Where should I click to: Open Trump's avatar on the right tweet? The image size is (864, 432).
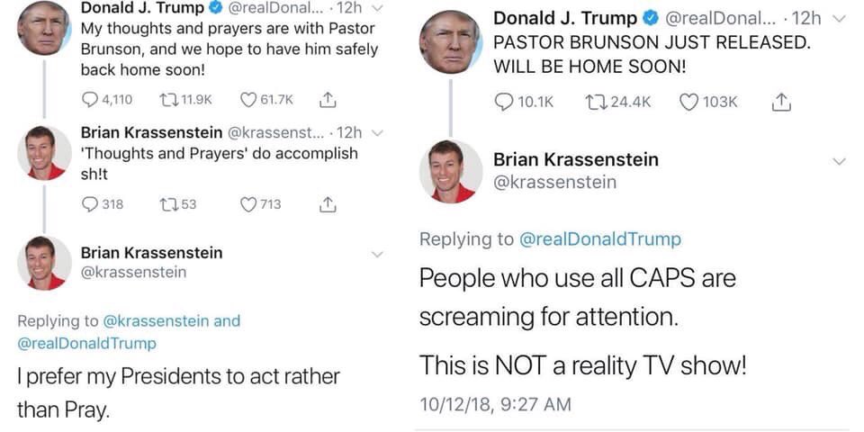point(450,42)
